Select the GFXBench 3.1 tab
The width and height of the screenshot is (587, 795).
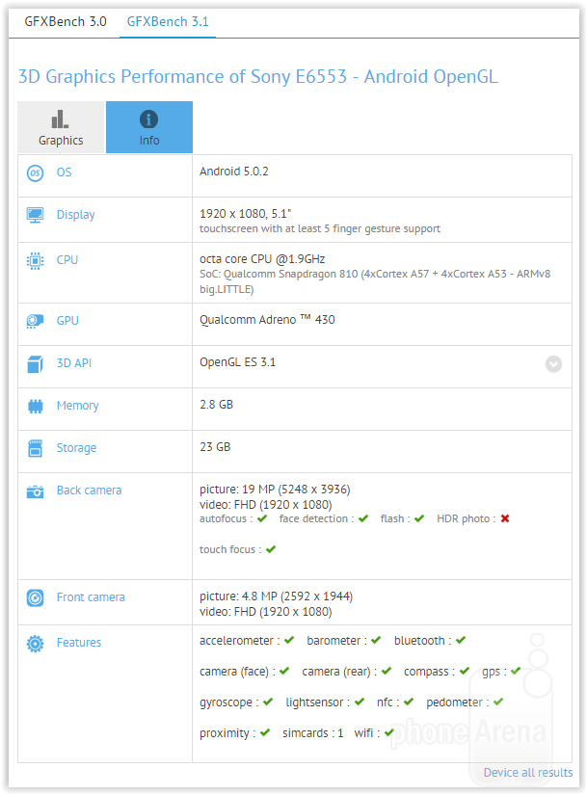click(168, 21)
